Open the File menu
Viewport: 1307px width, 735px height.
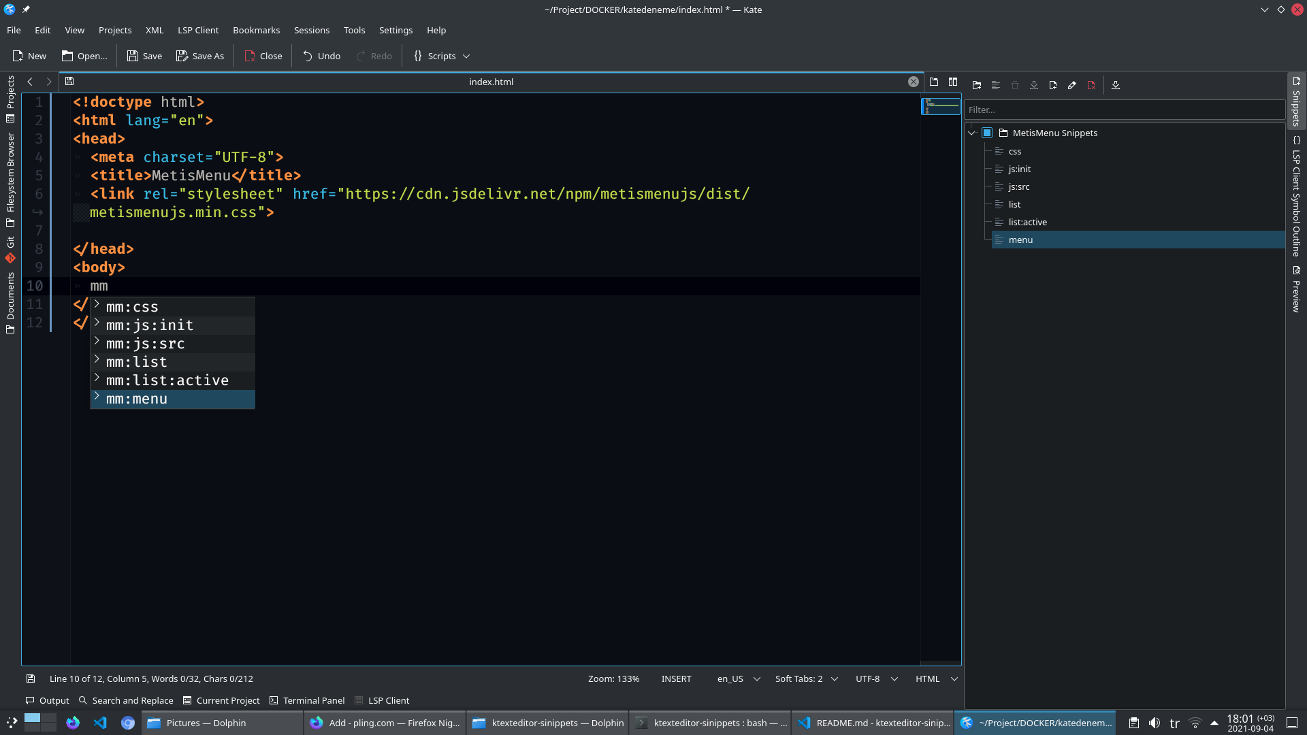pos(14,30)
